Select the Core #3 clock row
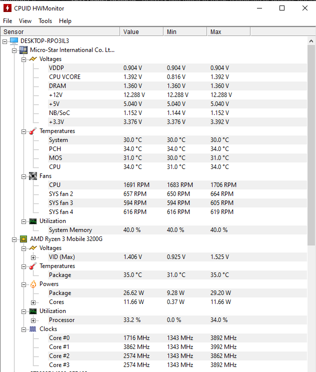 [x=177, y=365]
